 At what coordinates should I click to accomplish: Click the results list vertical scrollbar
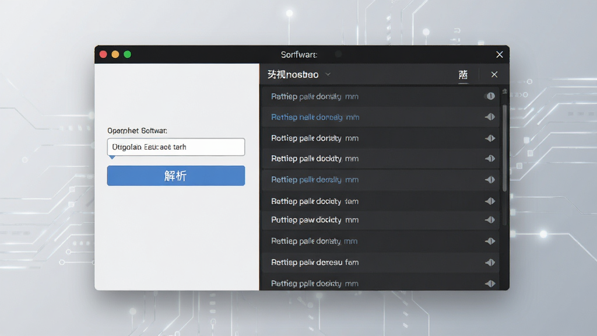click(504, 149)
